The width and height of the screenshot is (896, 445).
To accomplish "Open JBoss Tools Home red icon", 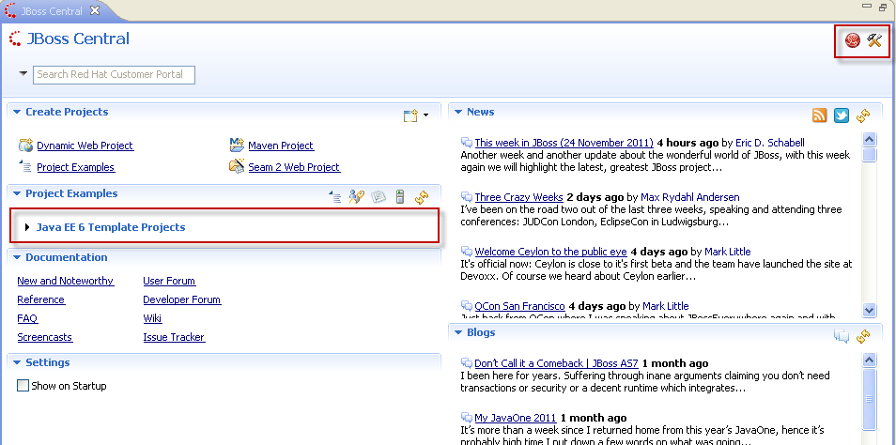I will [853, 40].
